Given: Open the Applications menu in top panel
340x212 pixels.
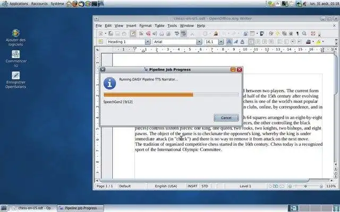Looking at the screenshot, I should pyautogui.click(x=19, y=4).
